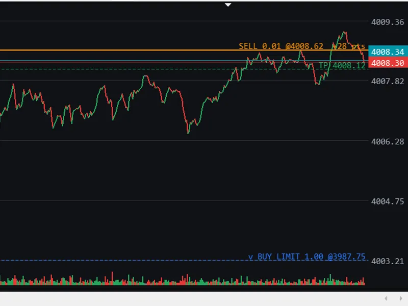Click the scroll right arrow at bottom right
This screenshot has width=408, height=306.
click(x=401, y=298)
